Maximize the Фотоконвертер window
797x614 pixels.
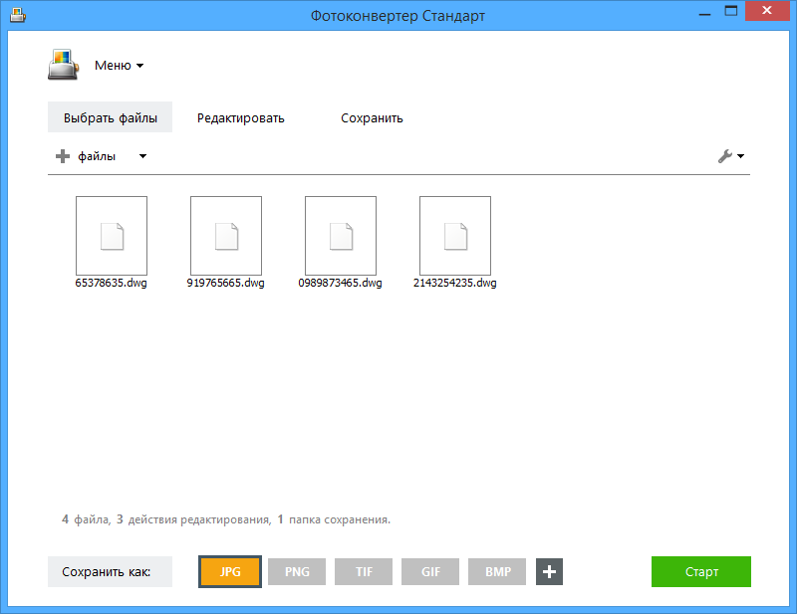731,11
